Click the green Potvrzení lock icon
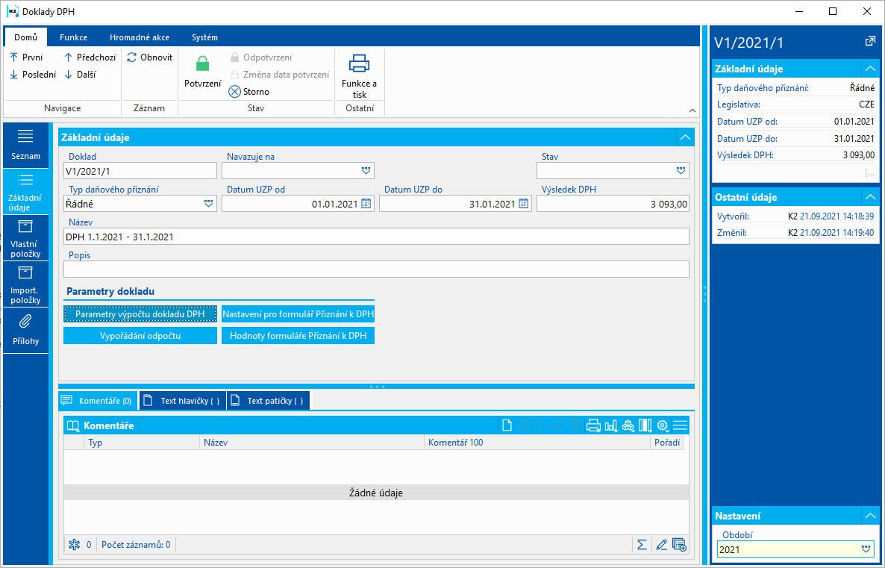Image resolution: width=885 pixels, height=568 pixels. (x=203, y=63)
